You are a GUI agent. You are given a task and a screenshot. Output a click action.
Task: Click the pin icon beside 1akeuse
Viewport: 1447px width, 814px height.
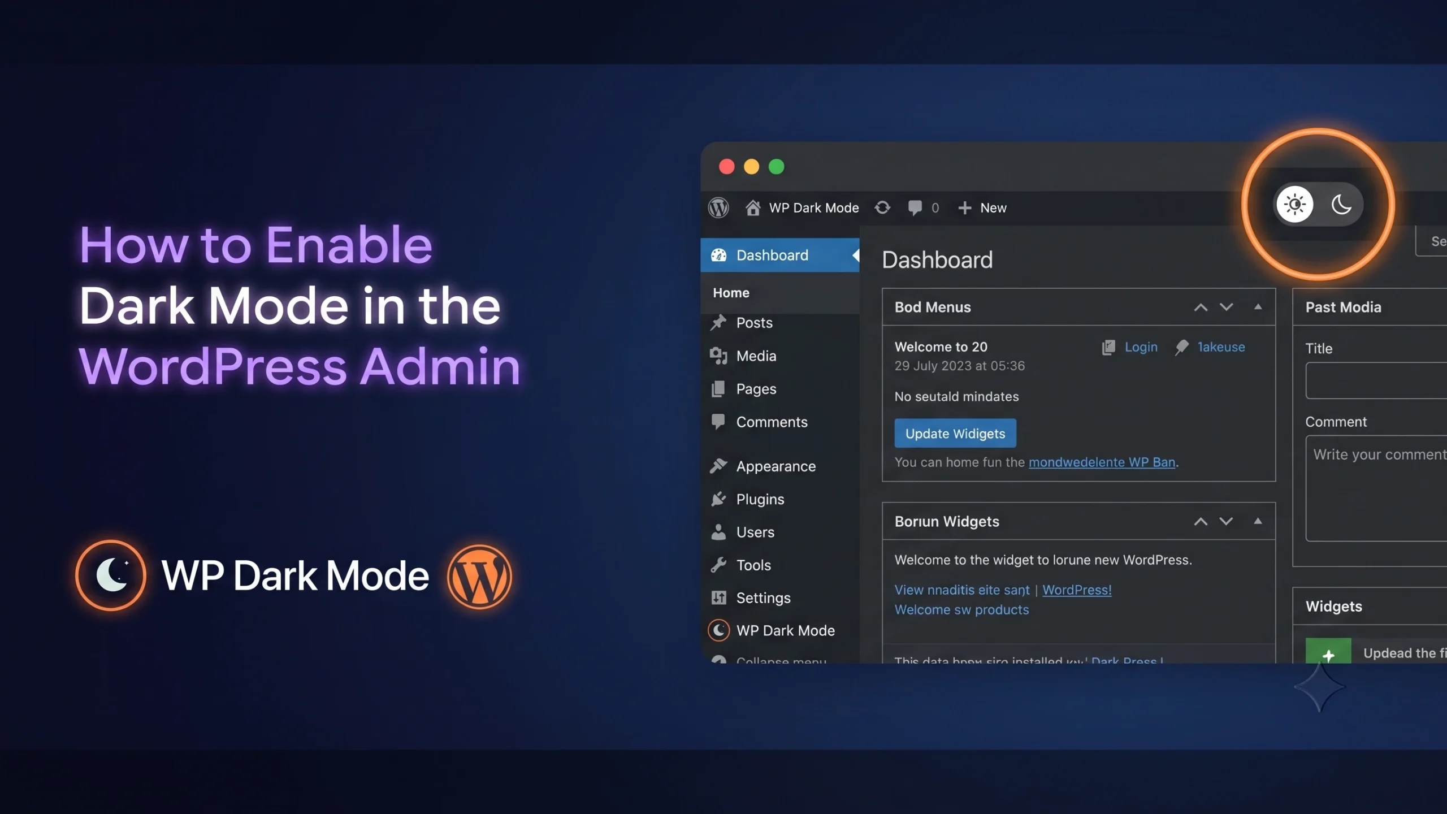click(1181, 347)
